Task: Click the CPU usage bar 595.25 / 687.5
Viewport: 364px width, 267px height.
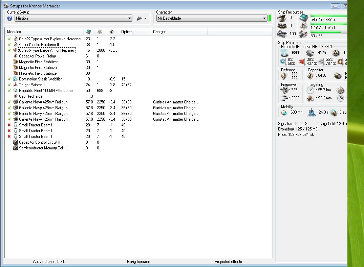Action: [328, 16]
